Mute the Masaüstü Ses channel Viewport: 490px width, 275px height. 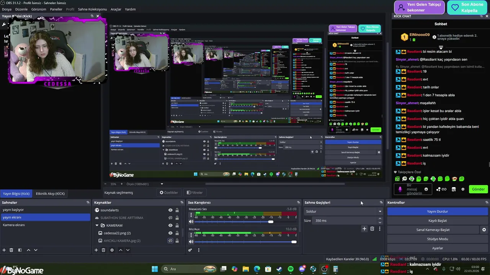[191, 222]
